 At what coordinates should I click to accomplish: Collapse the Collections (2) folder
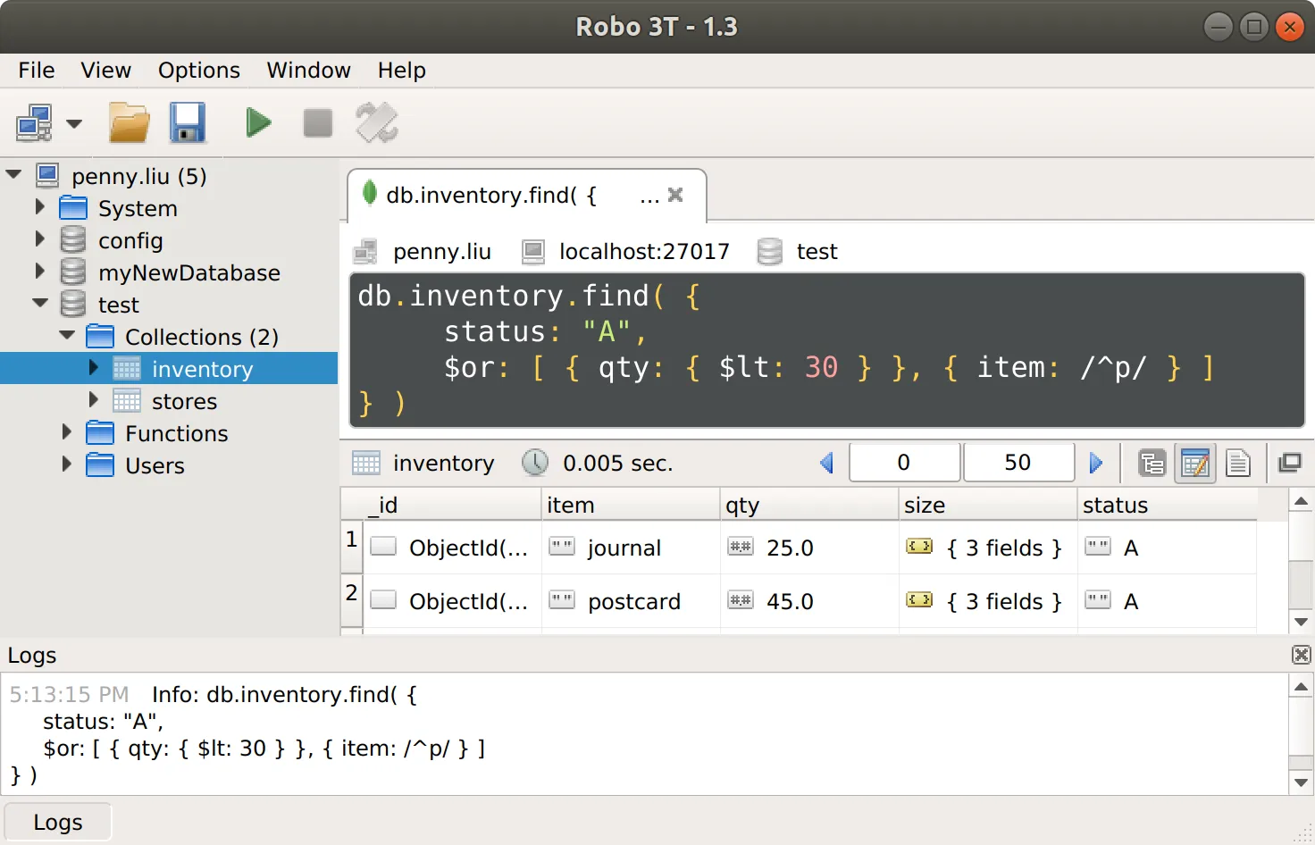pos(67,336)
